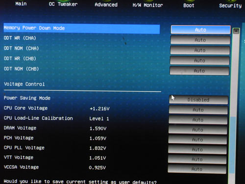Viewport: 245px width, 184px height.
Task: Click the 1.832V CPU PLL value
Action: tap(98, 148)
